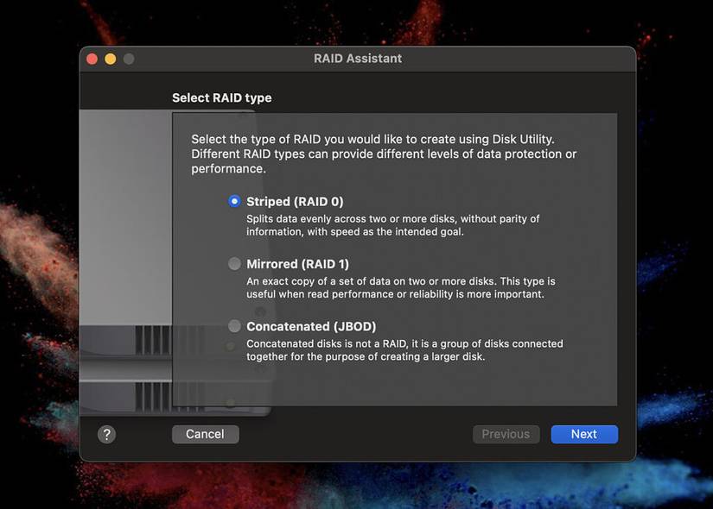Pick the Concatenated (JBOD) radio option
The height and width of the screenshot is (509, 713).
pyautogui.click(x=234, y=326)
